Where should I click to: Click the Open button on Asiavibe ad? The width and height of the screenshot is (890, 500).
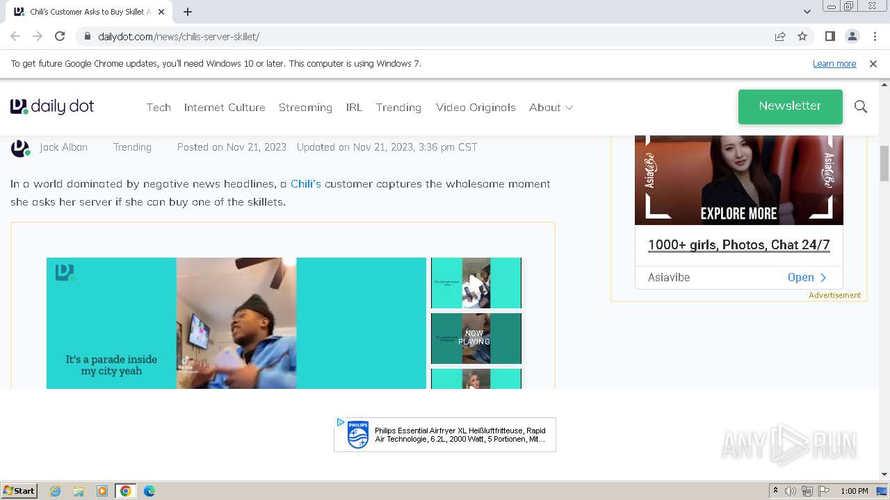(807, 277)
